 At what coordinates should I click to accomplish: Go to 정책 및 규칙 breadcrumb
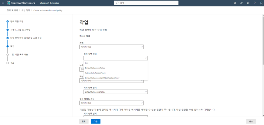point(12,10)
